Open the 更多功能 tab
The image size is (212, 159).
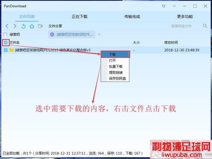point(185,17)
